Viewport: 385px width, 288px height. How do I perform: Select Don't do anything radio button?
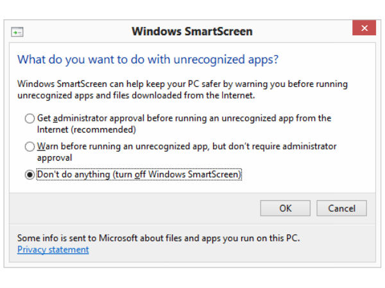coord(30,175)
